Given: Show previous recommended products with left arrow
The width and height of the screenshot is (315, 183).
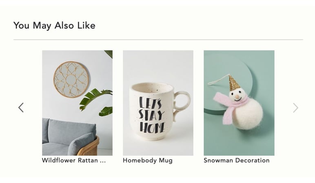Looking at the screenshot, I should pos(21,108).
